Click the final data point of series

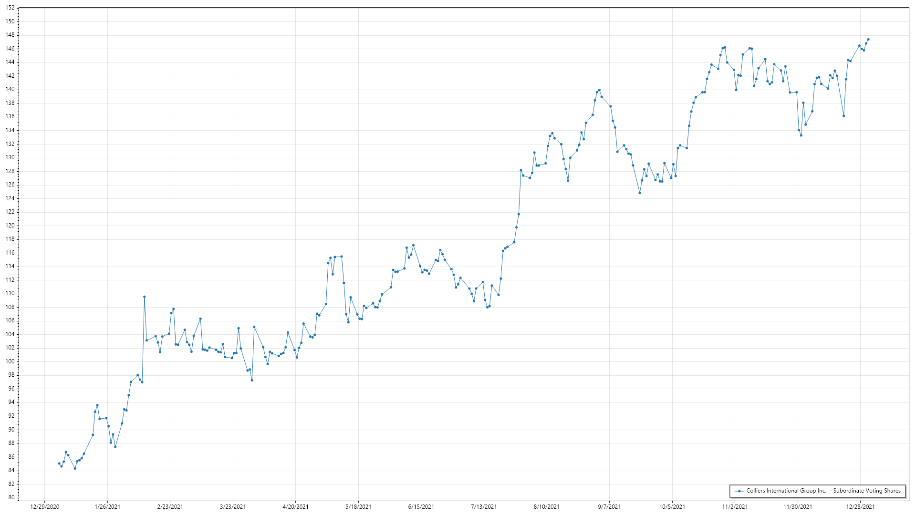868,40
